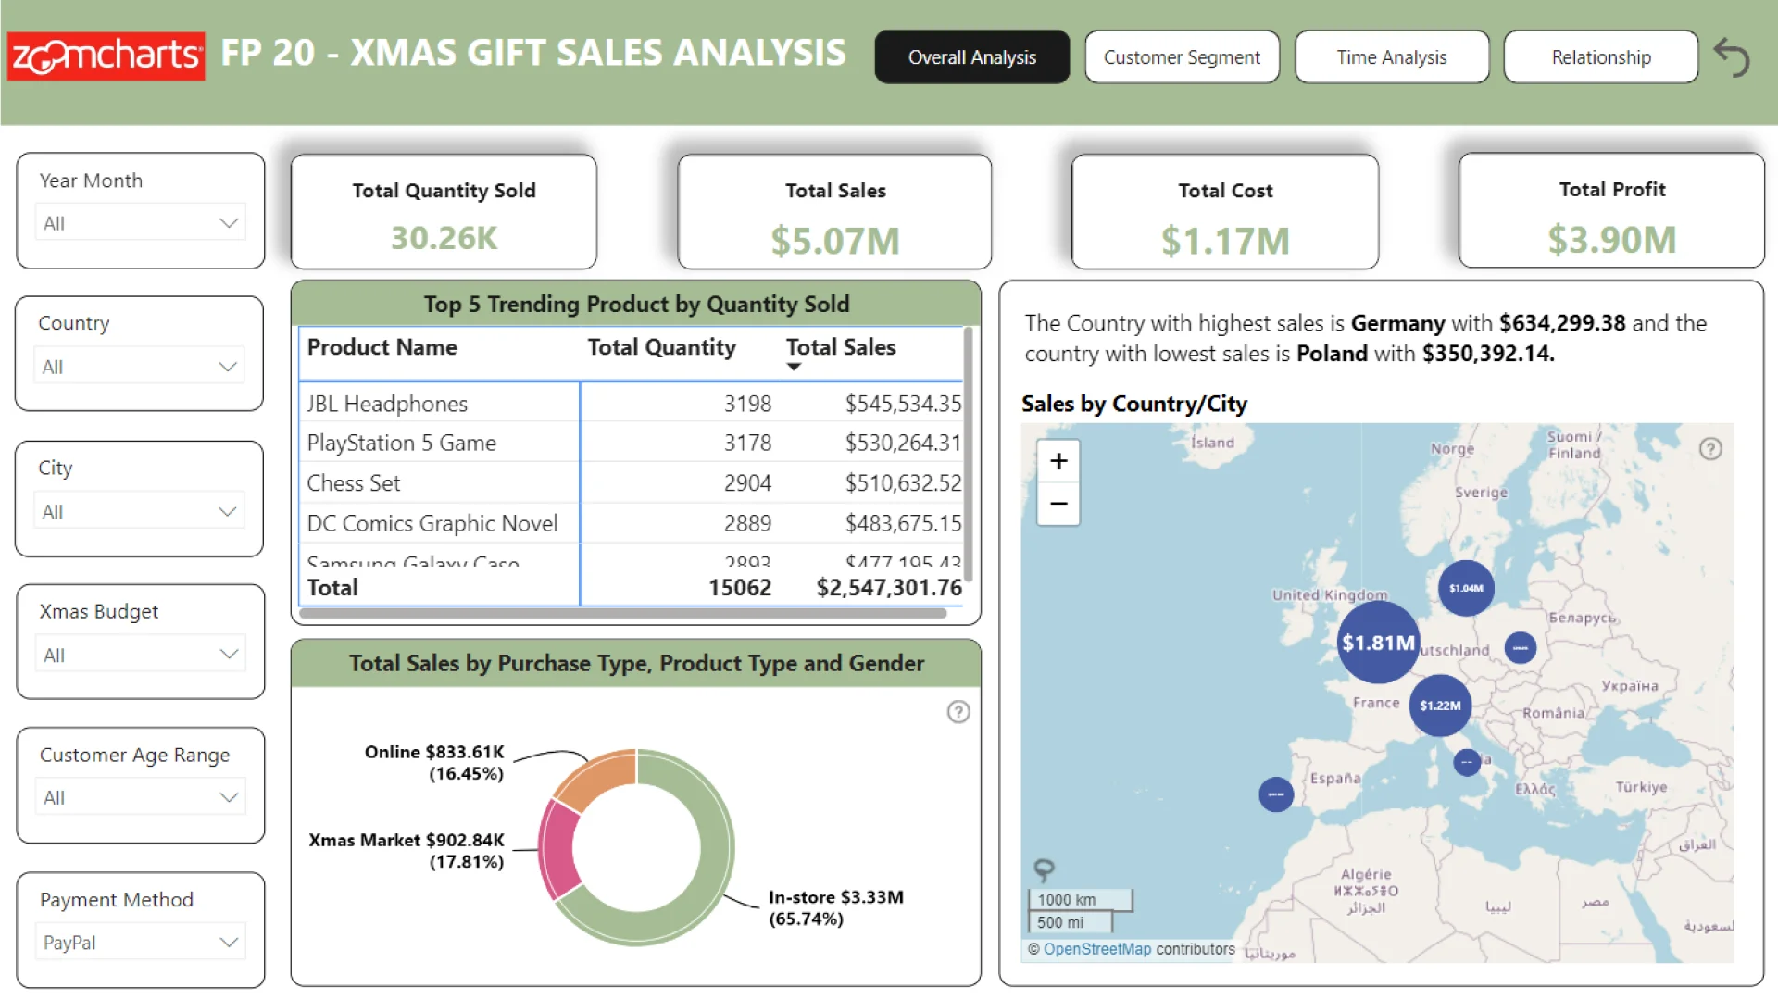Image resolution: width=1778 pixels, height=1000 pixels.
Task: Zoom out of the map with minus button
Action: pos(1058,504)
